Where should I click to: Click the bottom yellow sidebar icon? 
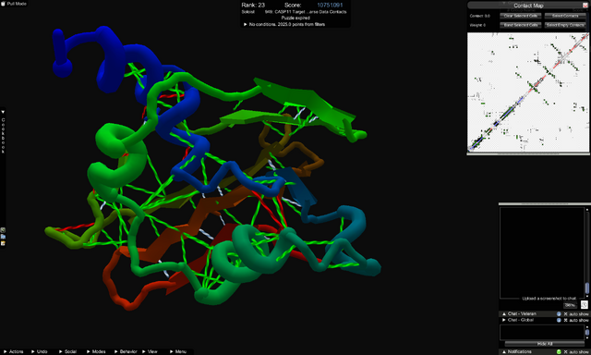(x=3, y=243)
